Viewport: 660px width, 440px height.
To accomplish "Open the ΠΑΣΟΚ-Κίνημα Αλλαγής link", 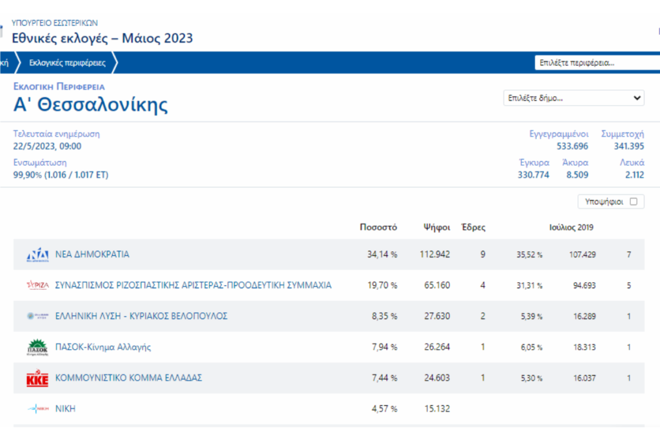I will pos(103,347).
